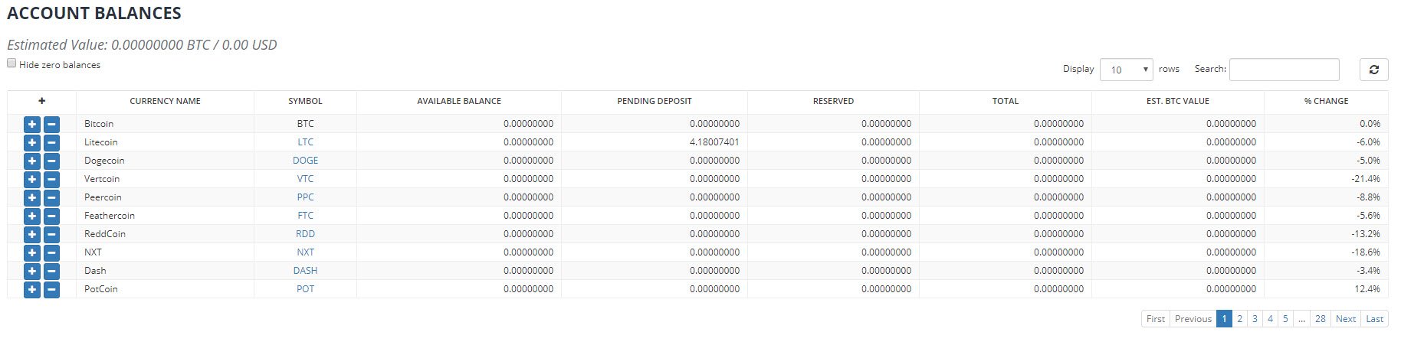Click the plus deposit icon for Litecoin
1401x345 pixels.
[x=32, y=142]
